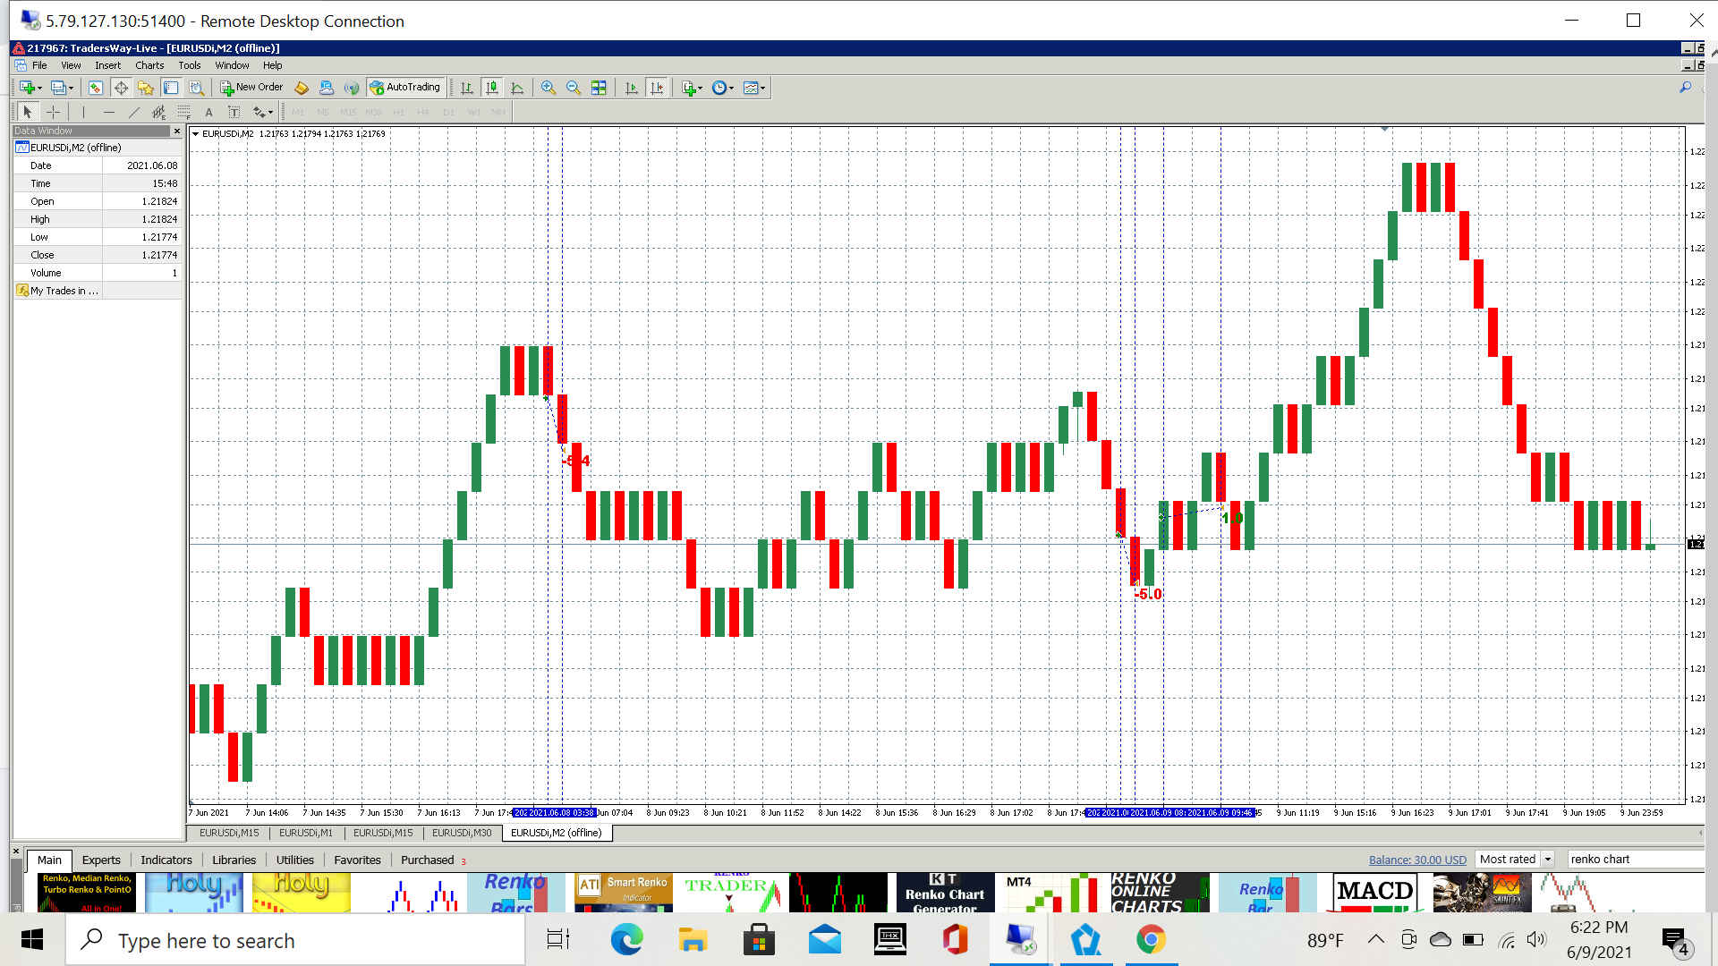This screenshot has height=966, width=1718.
Task: Click the renko chart search field
Action: tap(1633, 860)
